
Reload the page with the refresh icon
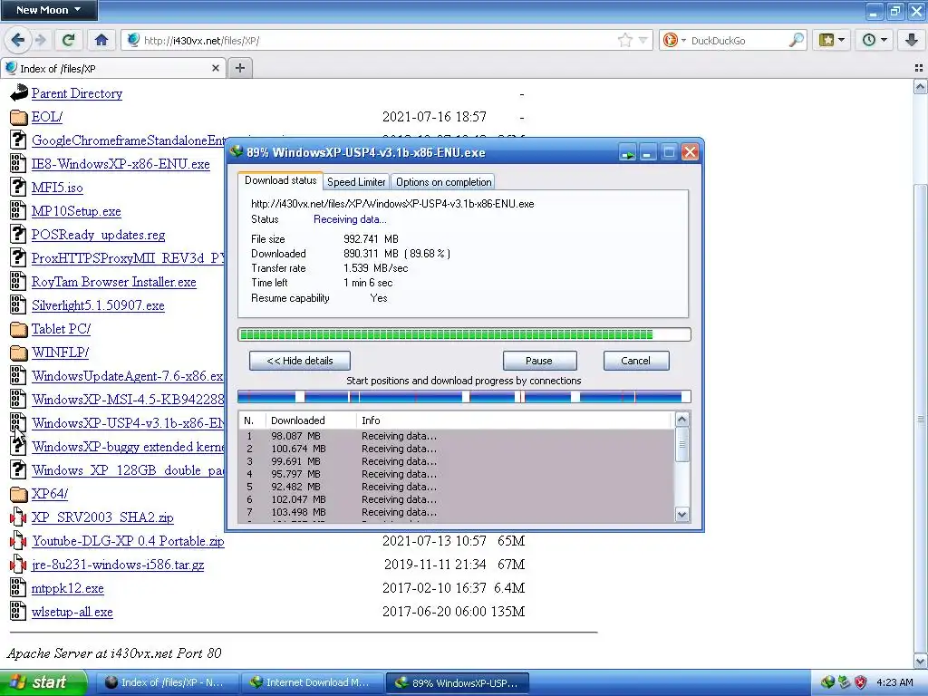(68, 40)
